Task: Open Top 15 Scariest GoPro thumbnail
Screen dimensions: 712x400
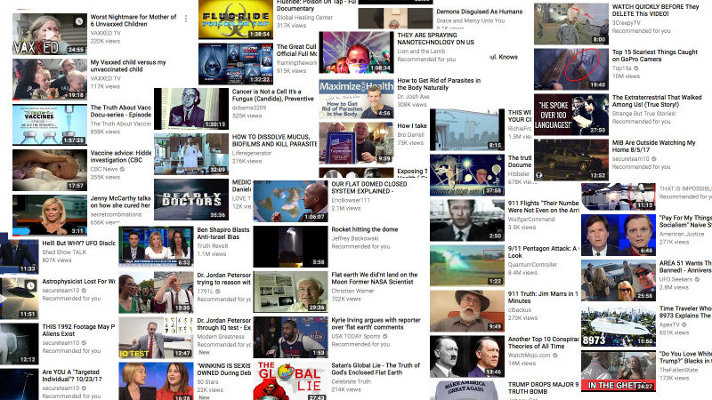Action: [x=571, y=69]
